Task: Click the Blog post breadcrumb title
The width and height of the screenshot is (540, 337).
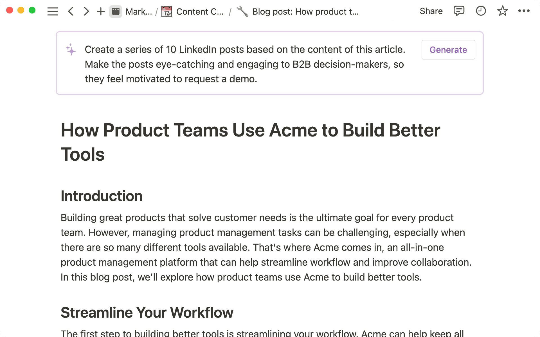Action: pyautogui.click(x=306, y=12)
